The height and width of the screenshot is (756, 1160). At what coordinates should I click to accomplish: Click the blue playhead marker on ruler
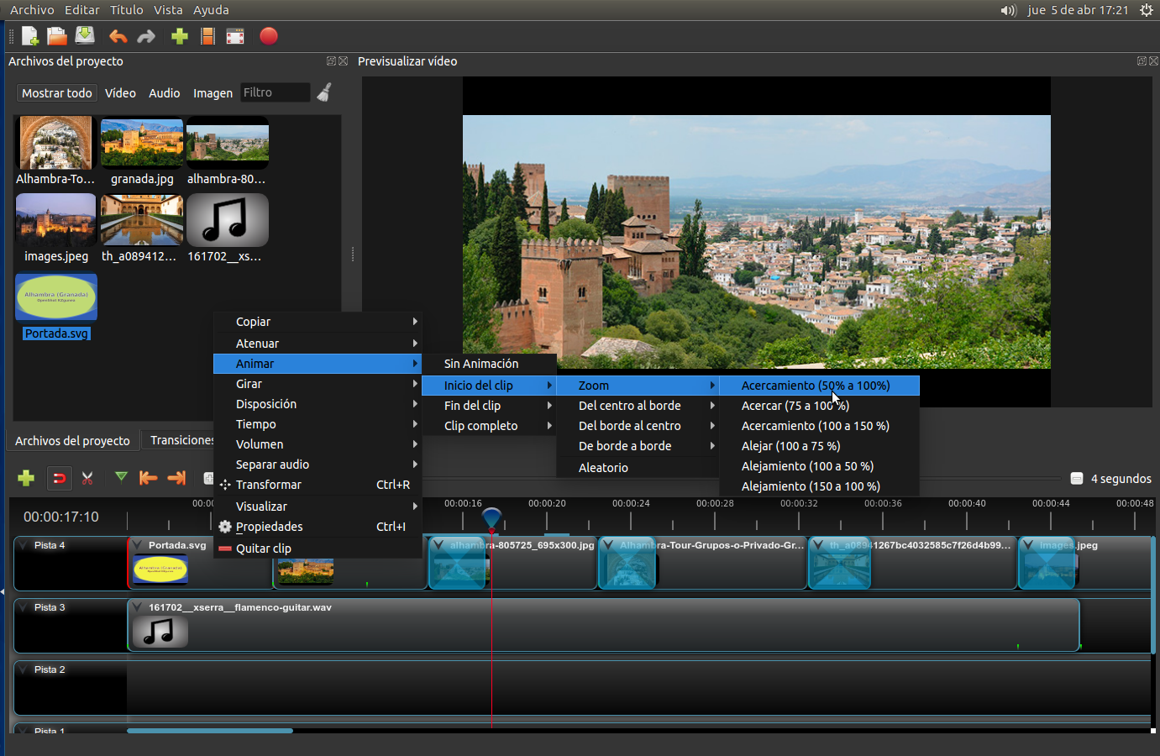click(x=491, y=519)
